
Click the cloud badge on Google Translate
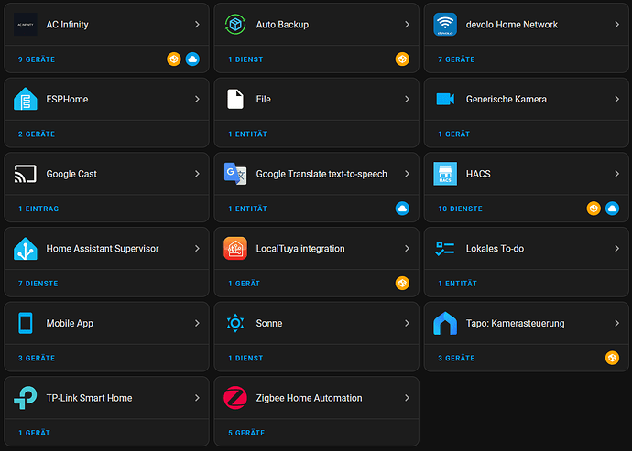402,209
